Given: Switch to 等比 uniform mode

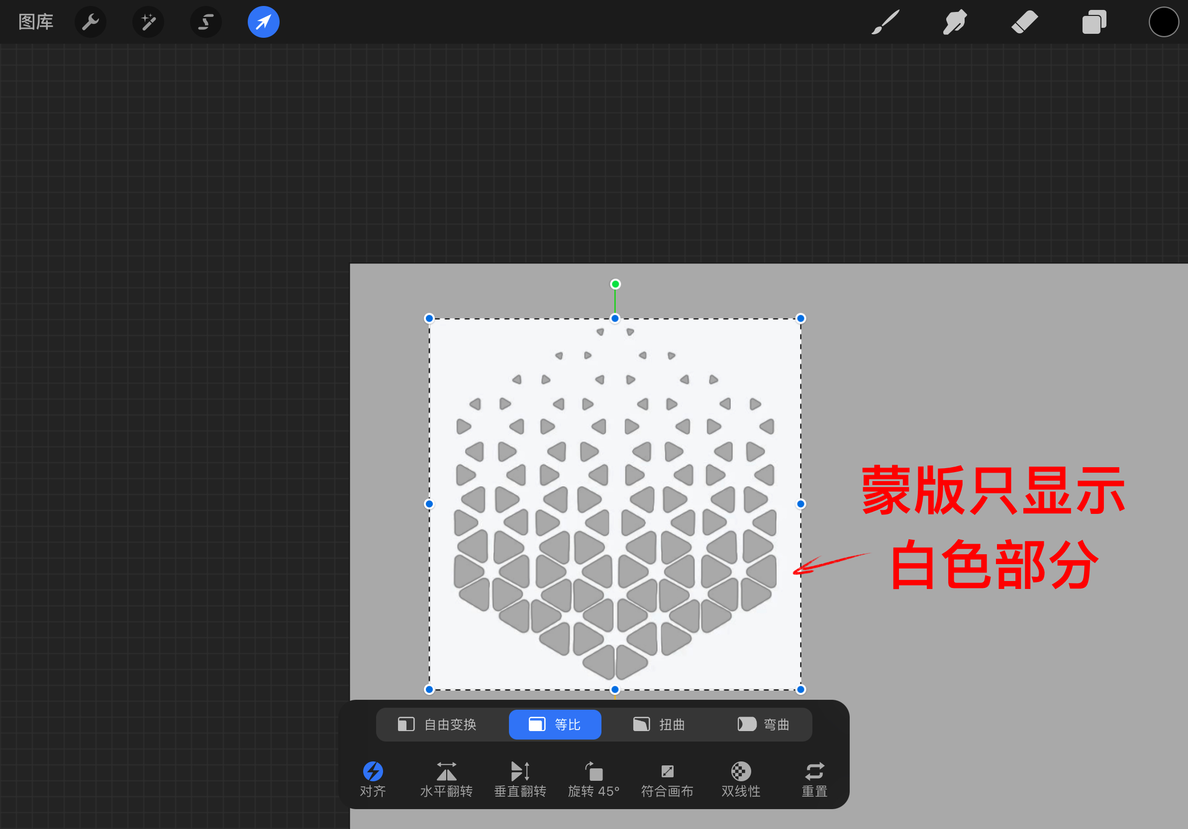Looking at the screenshot, I should point(555,724).
